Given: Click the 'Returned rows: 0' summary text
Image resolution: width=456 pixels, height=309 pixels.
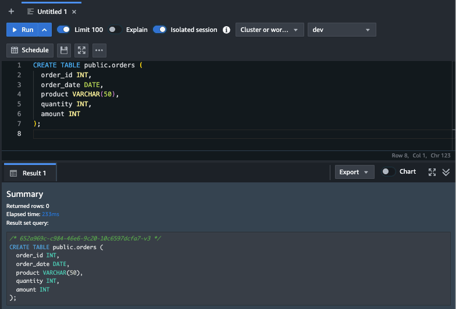Looking at the screenshot, I should pyautogui.click(x=28, y=206).
